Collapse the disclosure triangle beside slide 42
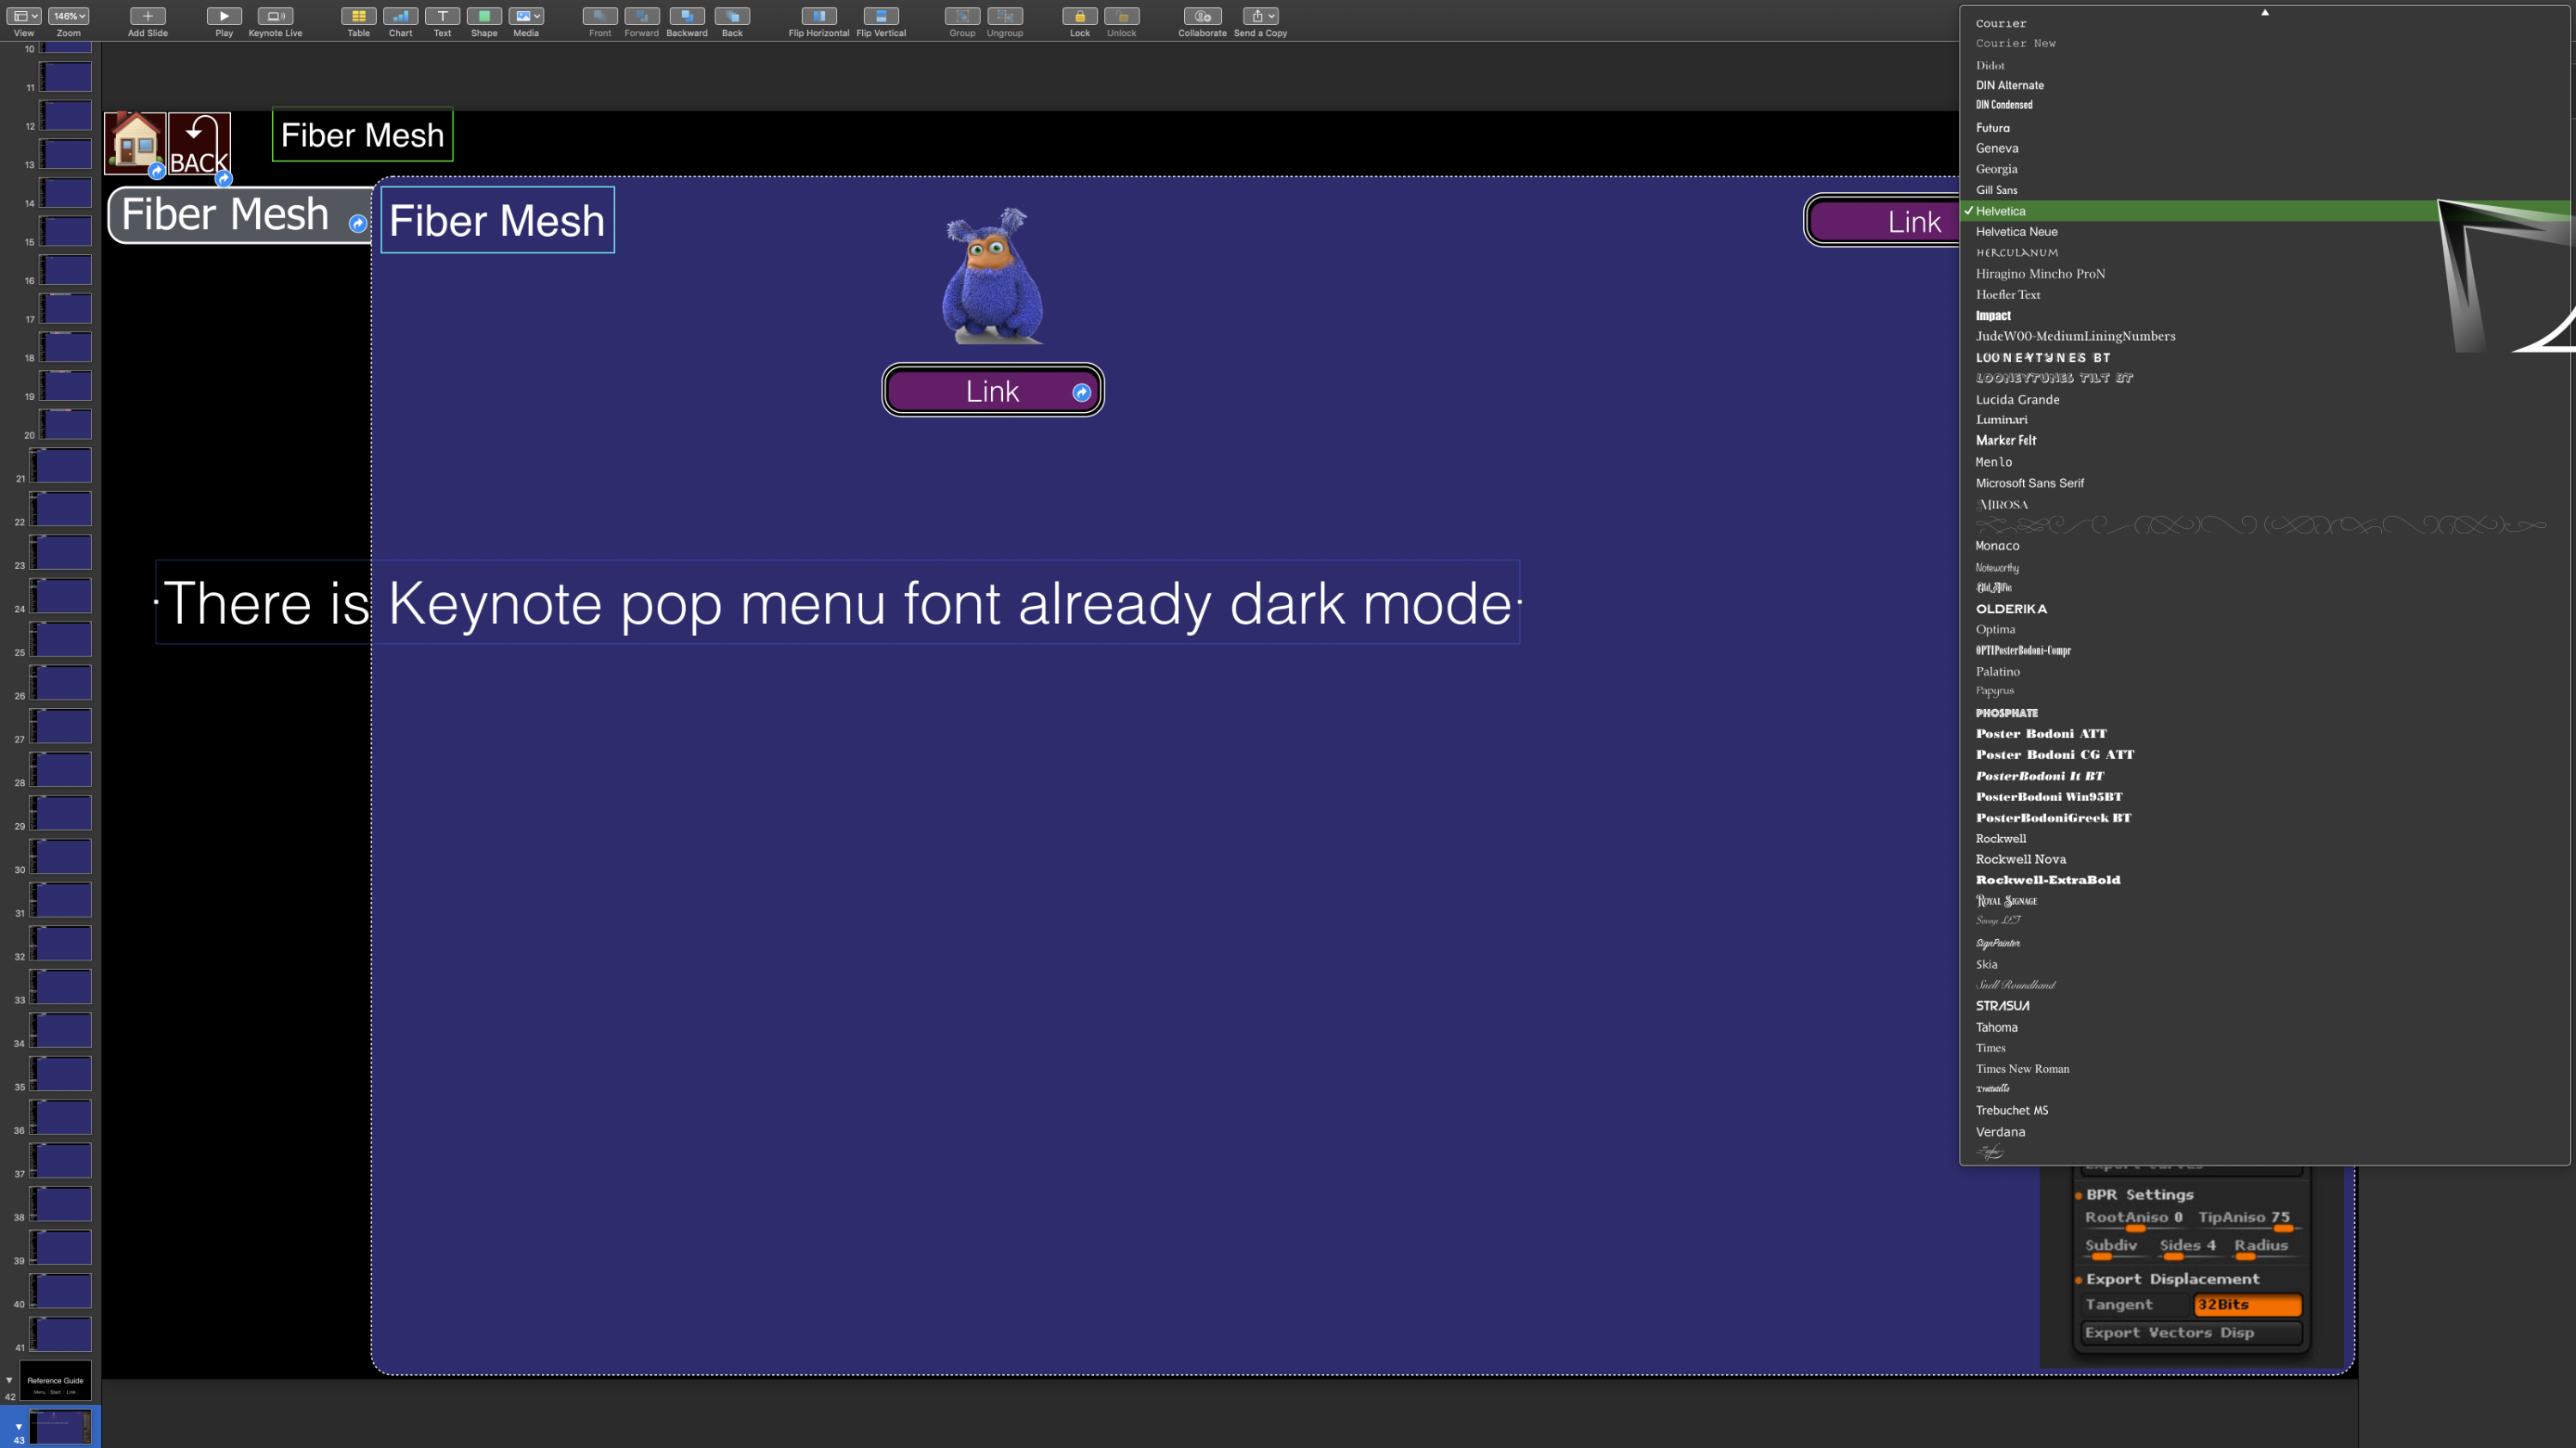 [x=9, y=1381]
